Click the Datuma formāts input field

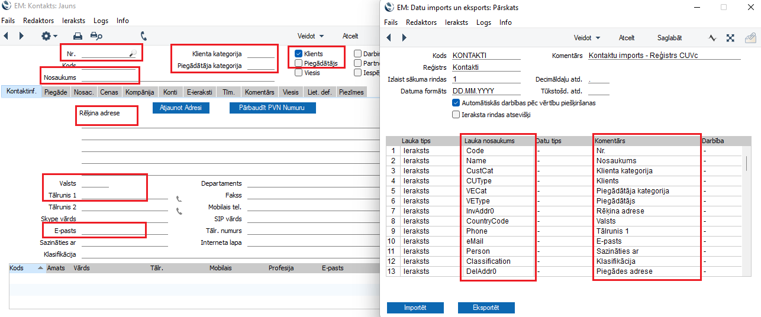[x=486, y=91]
